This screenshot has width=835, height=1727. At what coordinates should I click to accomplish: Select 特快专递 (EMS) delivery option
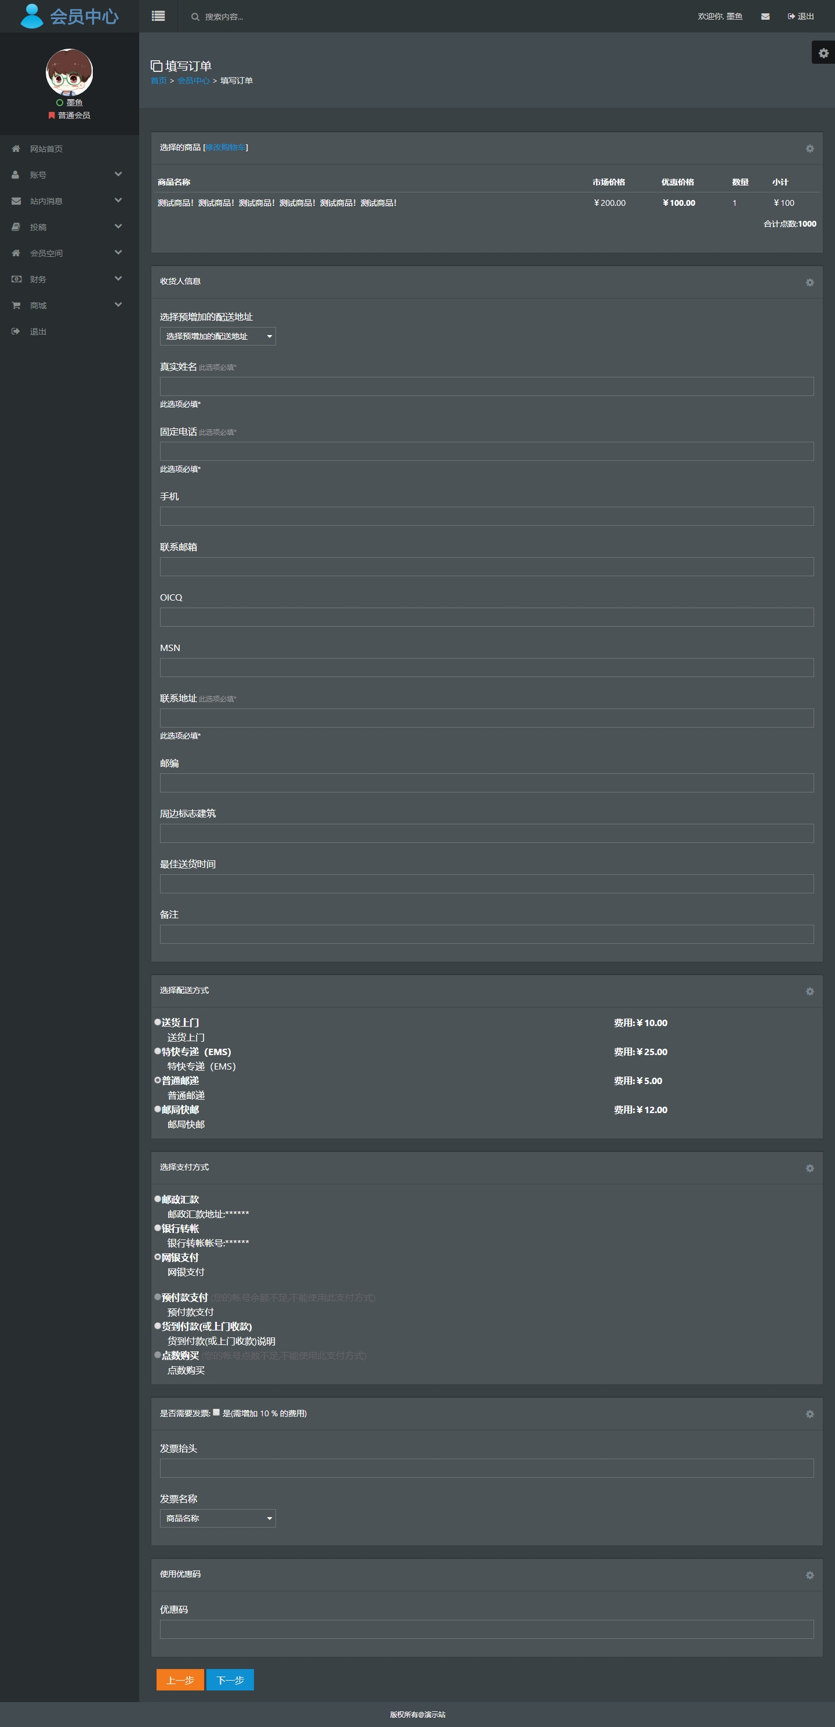[158, 1051]
